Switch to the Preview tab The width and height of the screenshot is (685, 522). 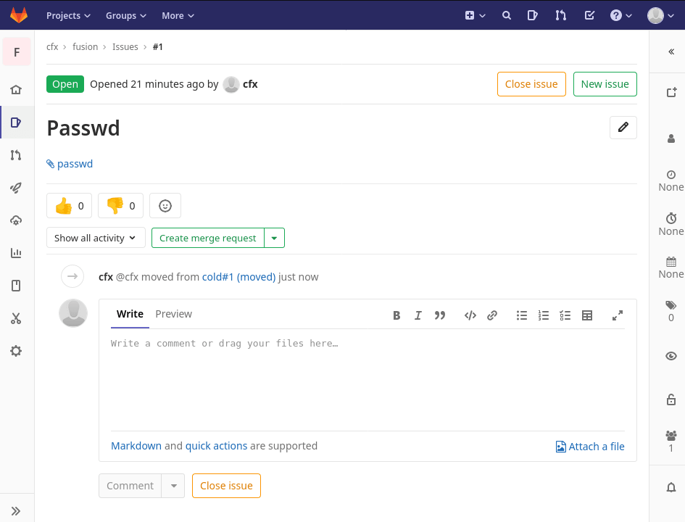(173, 314)
